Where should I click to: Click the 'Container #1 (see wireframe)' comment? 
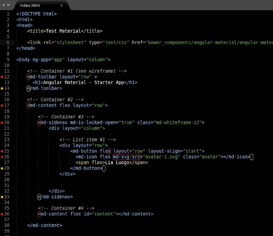(x=78, y=71)
